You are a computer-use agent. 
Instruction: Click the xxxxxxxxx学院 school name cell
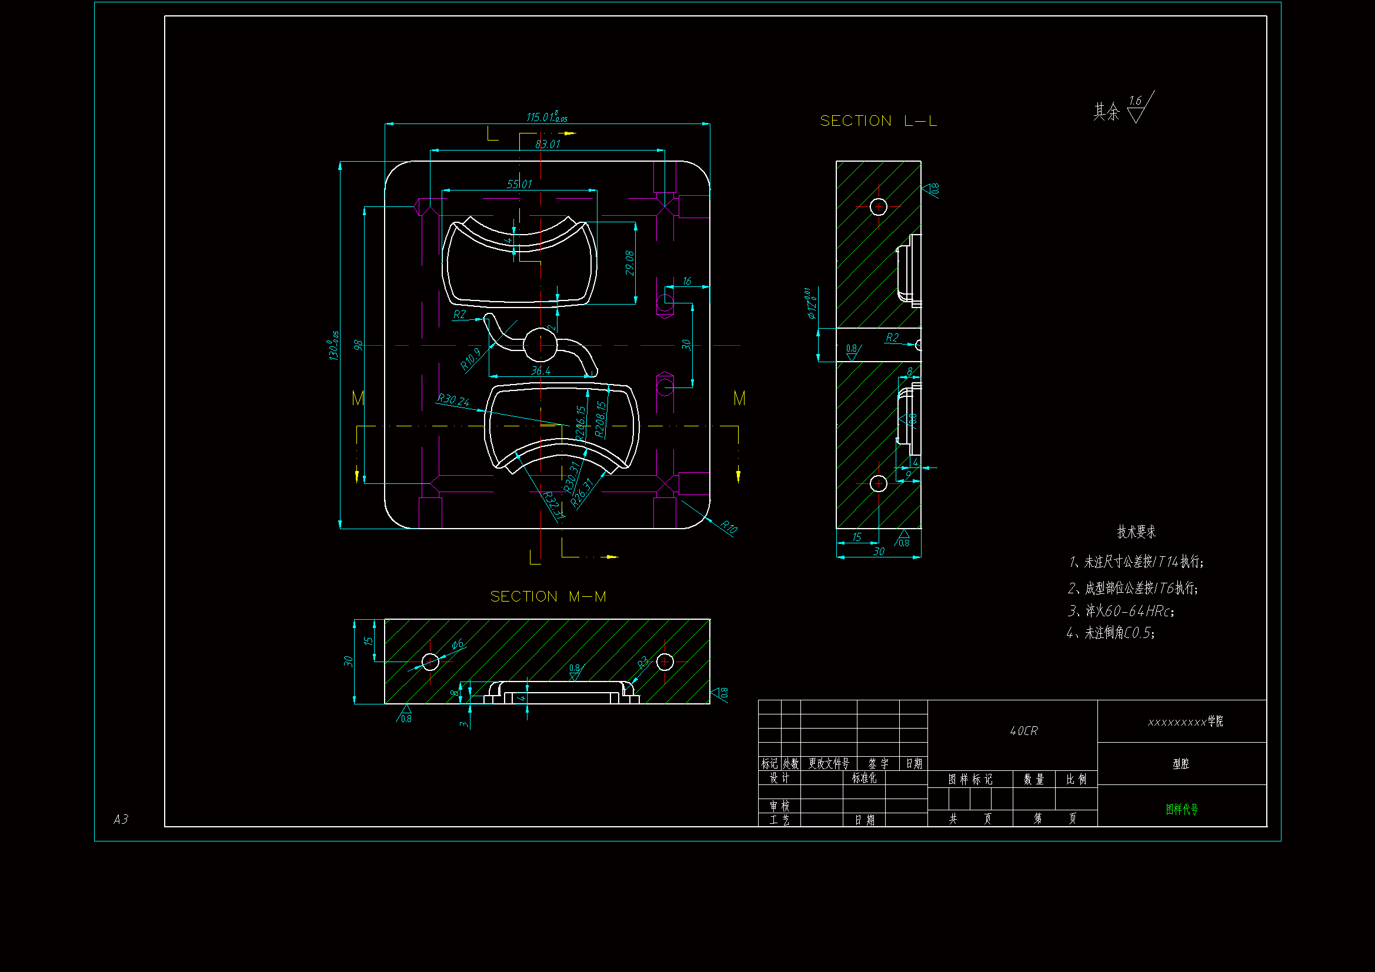coord(1184,722)
